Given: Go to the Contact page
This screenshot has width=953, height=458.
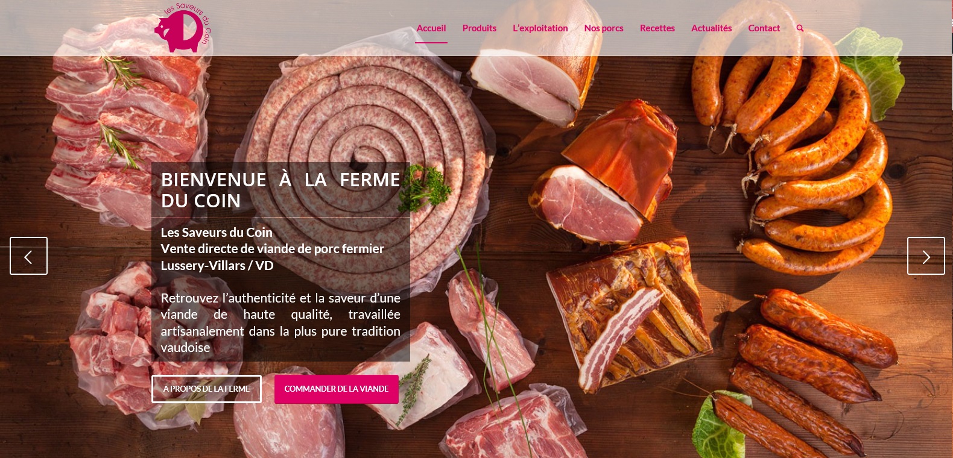Looking at the screenshot, I should coord(764,28).
